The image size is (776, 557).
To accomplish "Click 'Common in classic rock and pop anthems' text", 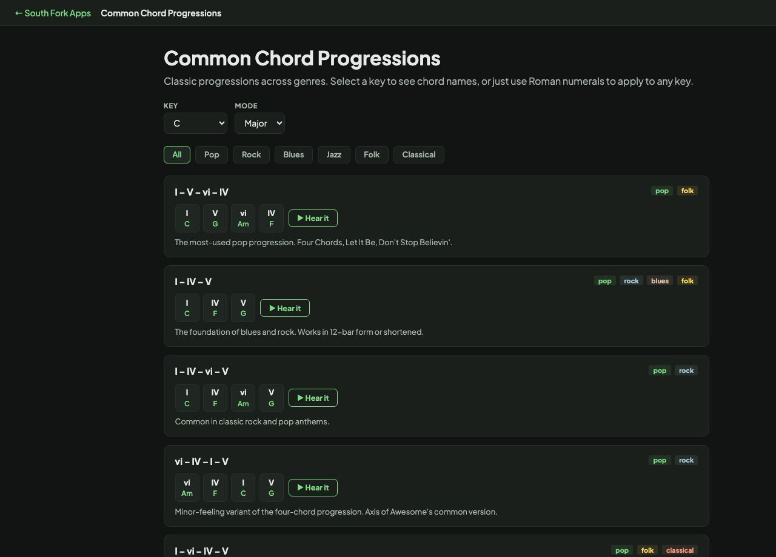I will [x=252, y=421].
